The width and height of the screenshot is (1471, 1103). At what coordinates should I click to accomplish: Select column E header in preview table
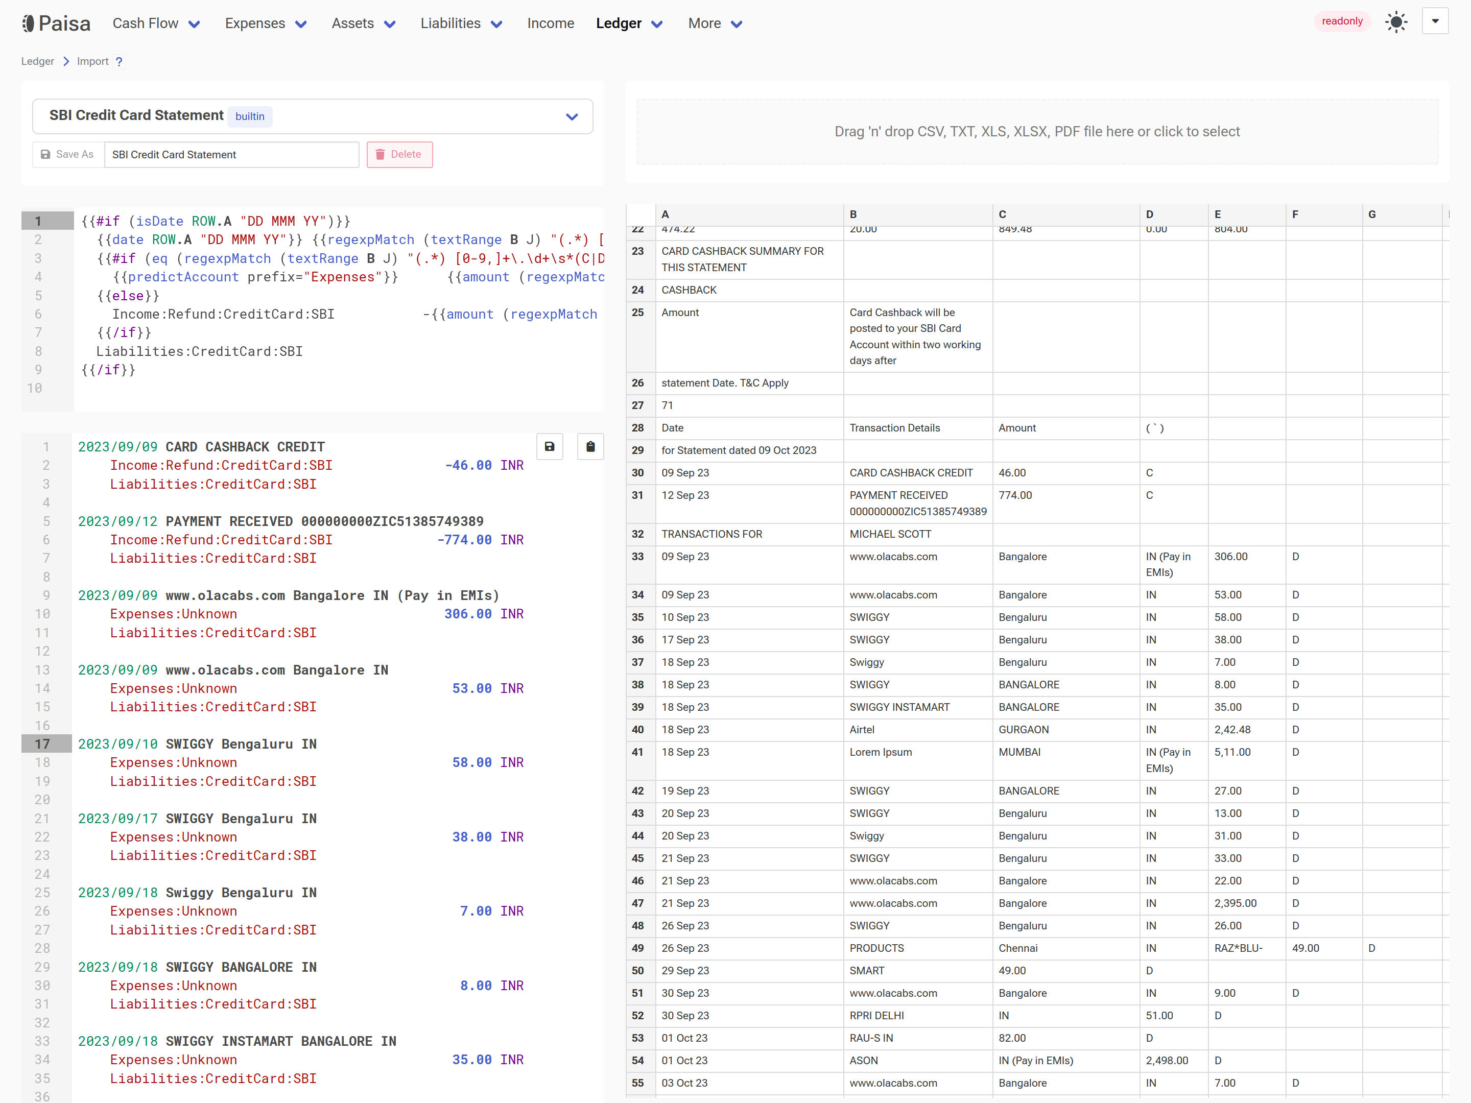point(1247,214)
